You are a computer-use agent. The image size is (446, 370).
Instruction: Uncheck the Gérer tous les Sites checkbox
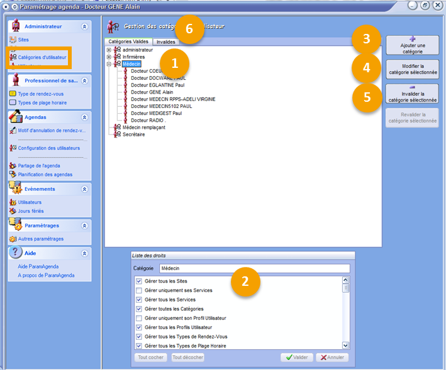point(139,281)
